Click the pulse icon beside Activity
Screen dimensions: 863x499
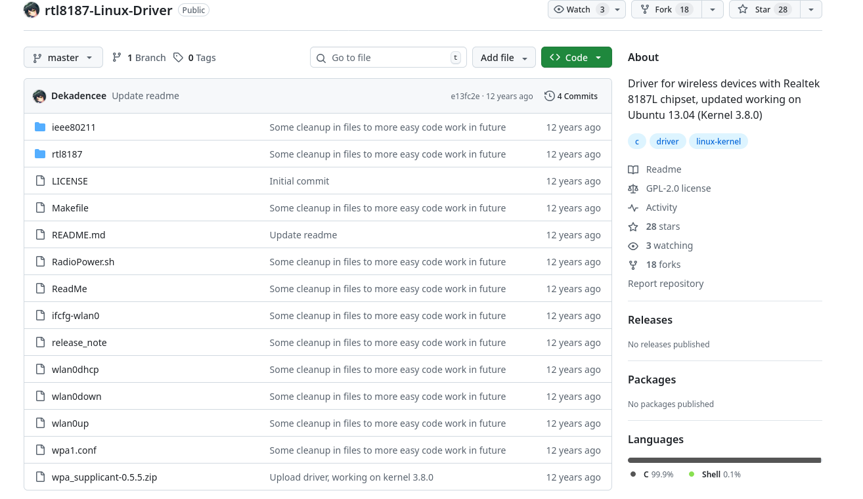633,207
